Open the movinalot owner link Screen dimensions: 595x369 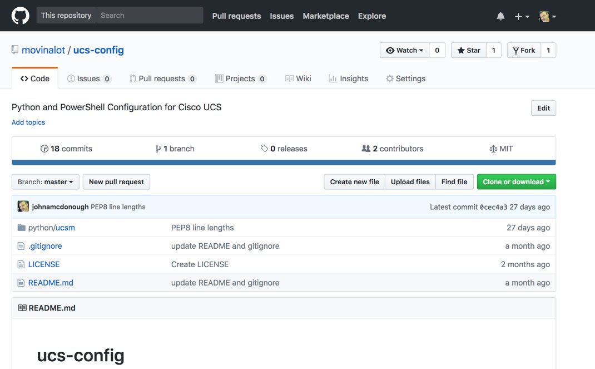[x=43, y=50]
